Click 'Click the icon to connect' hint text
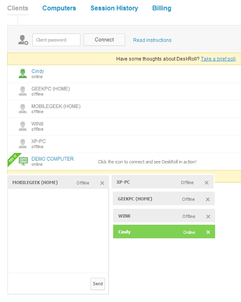241x302 pixels. coord(147,162)
